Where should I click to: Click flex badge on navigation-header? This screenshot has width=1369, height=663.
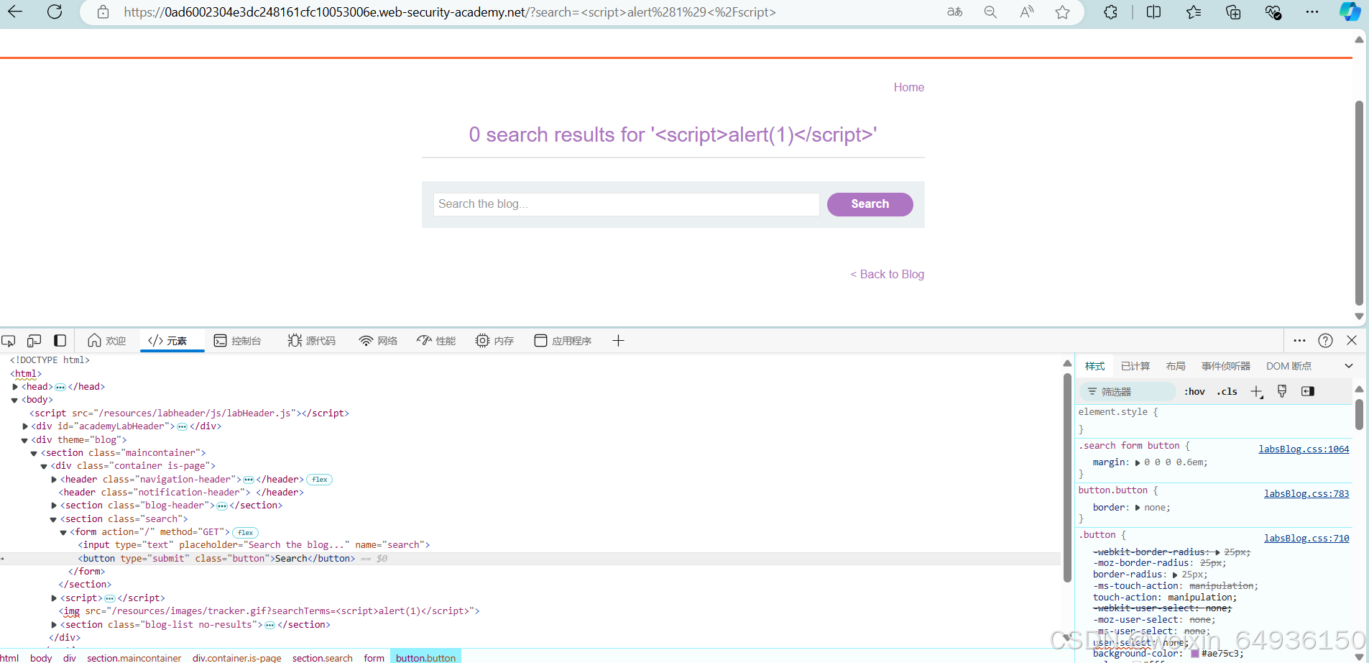(x=320, y=480)
